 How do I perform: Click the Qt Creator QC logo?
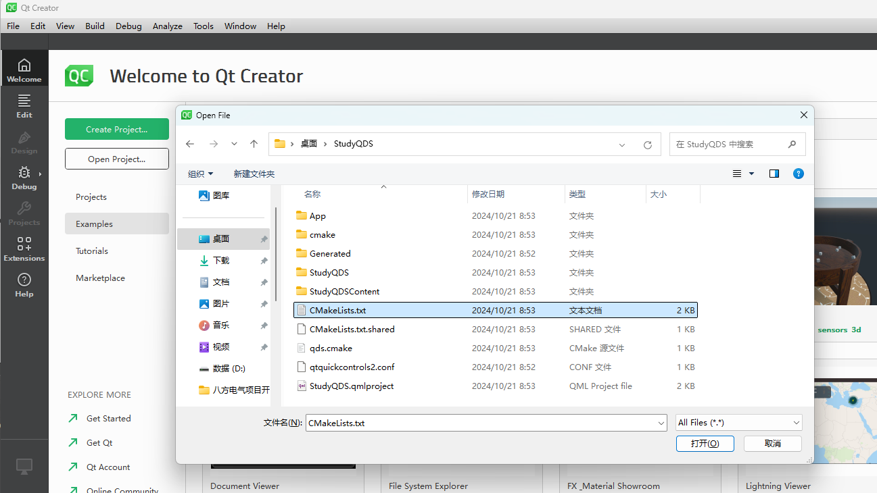tap(79, 76)
